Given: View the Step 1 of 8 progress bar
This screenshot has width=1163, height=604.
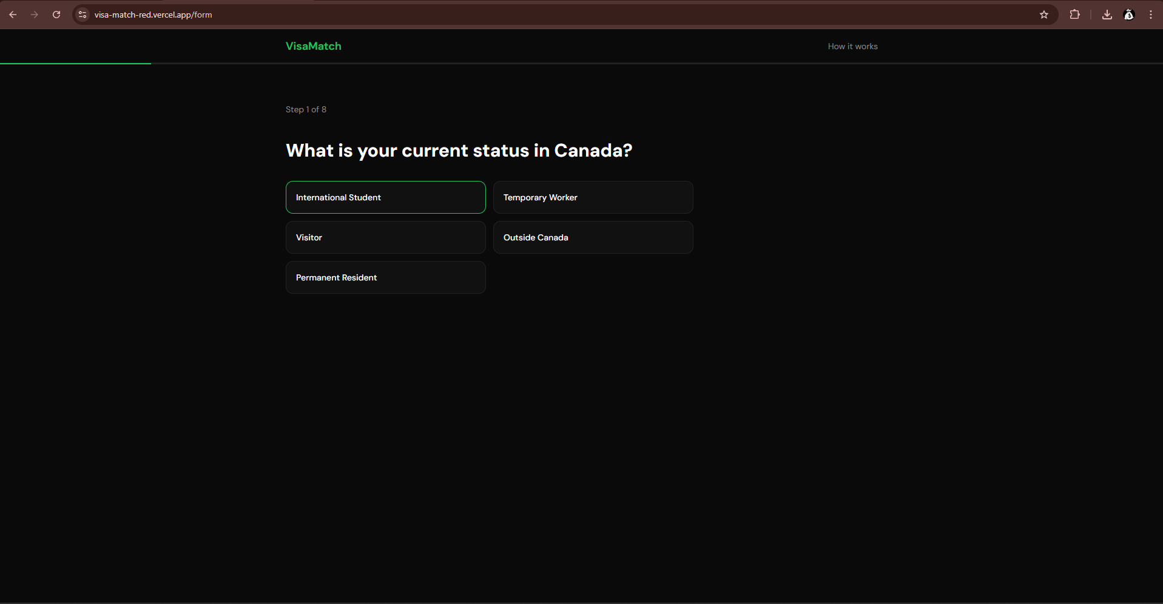Looking at the screenshot, I should click(75, 63).
